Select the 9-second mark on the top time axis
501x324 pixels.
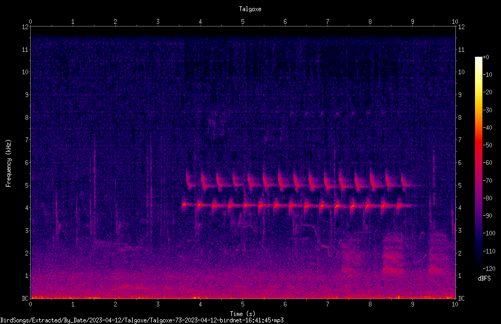412,22
